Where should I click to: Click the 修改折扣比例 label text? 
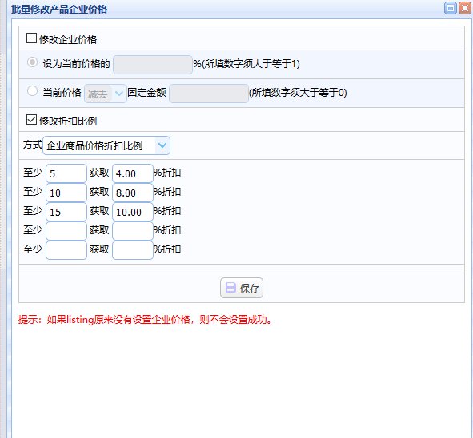coord(68,121)
